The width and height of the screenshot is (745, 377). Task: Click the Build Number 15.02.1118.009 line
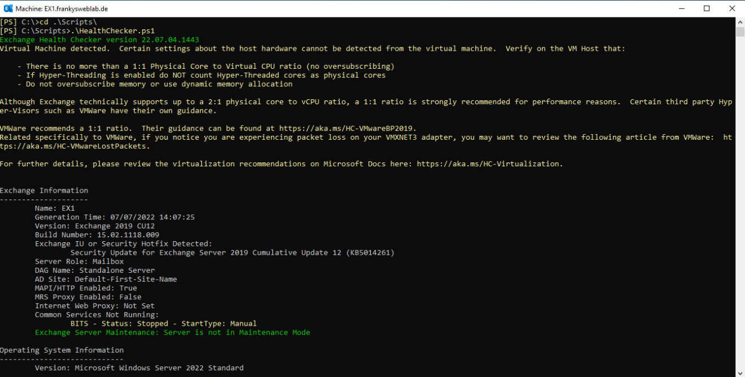[97, 235]
